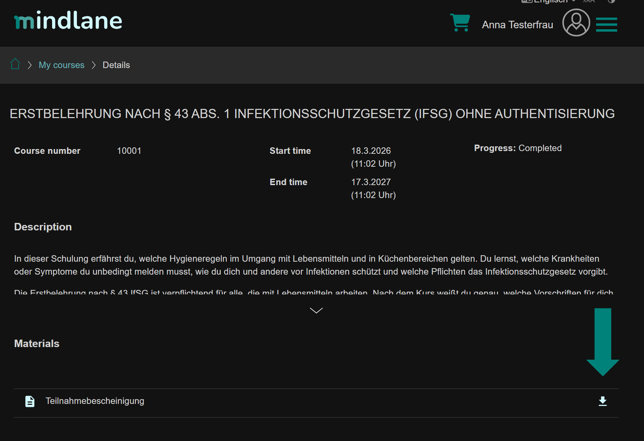644x441 pixels.
Task: Navigate to My courses breadcrumb
Action: pyautogui.click(x=62, y=65)
